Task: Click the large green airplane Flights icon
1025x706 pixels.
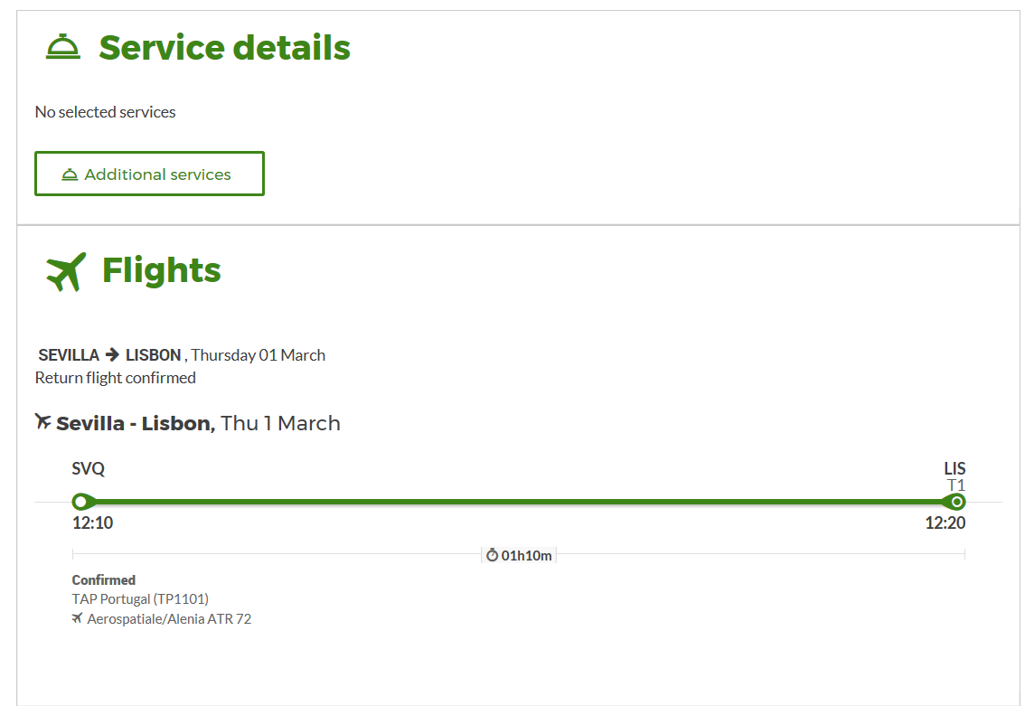Action: click(x=66, y=271)
